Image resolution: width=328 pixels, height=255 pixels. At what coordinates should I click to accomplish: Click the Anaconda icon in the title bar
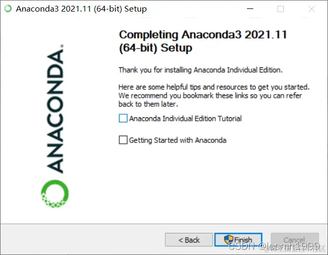click(8, 9)
